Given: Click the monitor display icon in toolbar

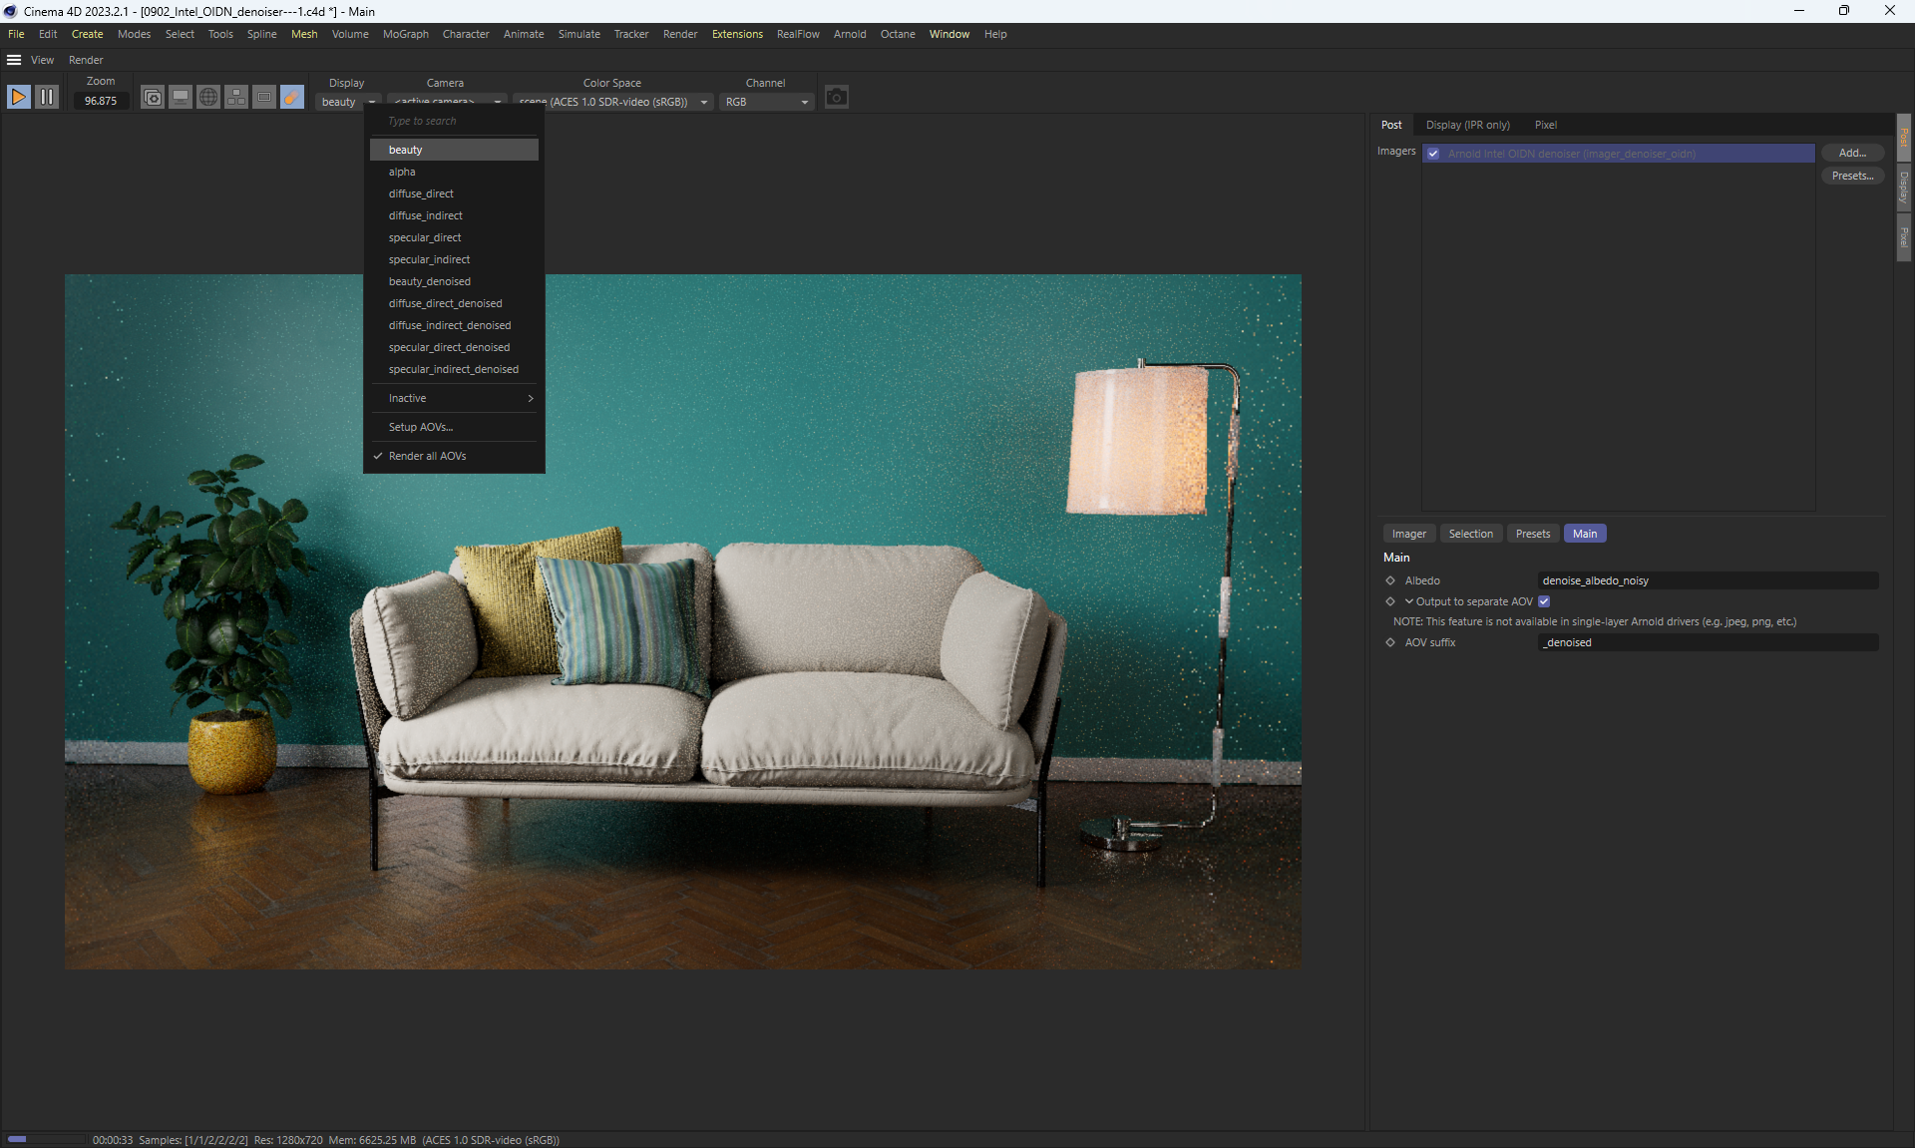Looking at the screenshot, I should [x=180, y=97].
